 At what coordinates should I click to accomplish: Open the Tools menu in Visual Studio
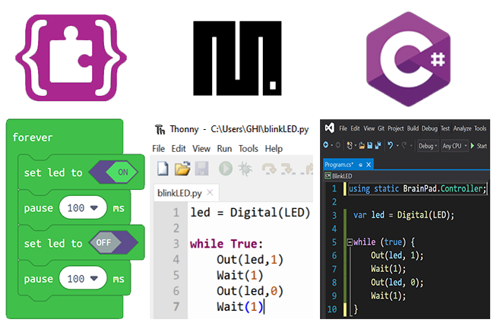480,128
